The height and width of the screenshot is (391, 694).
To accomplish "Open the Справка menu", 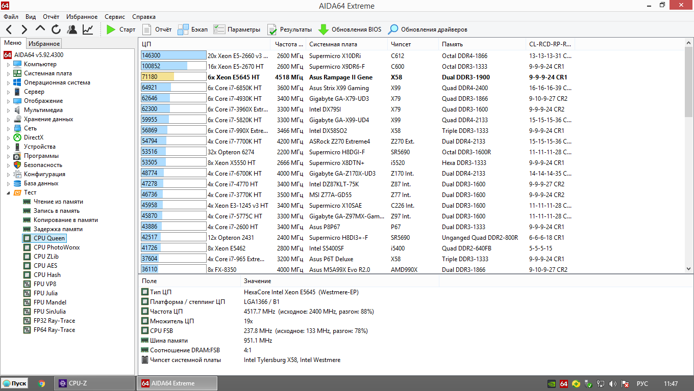I will click(144, 16).
